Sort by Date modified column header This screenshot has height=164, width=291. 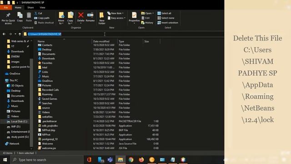click(x=101, y=41)
